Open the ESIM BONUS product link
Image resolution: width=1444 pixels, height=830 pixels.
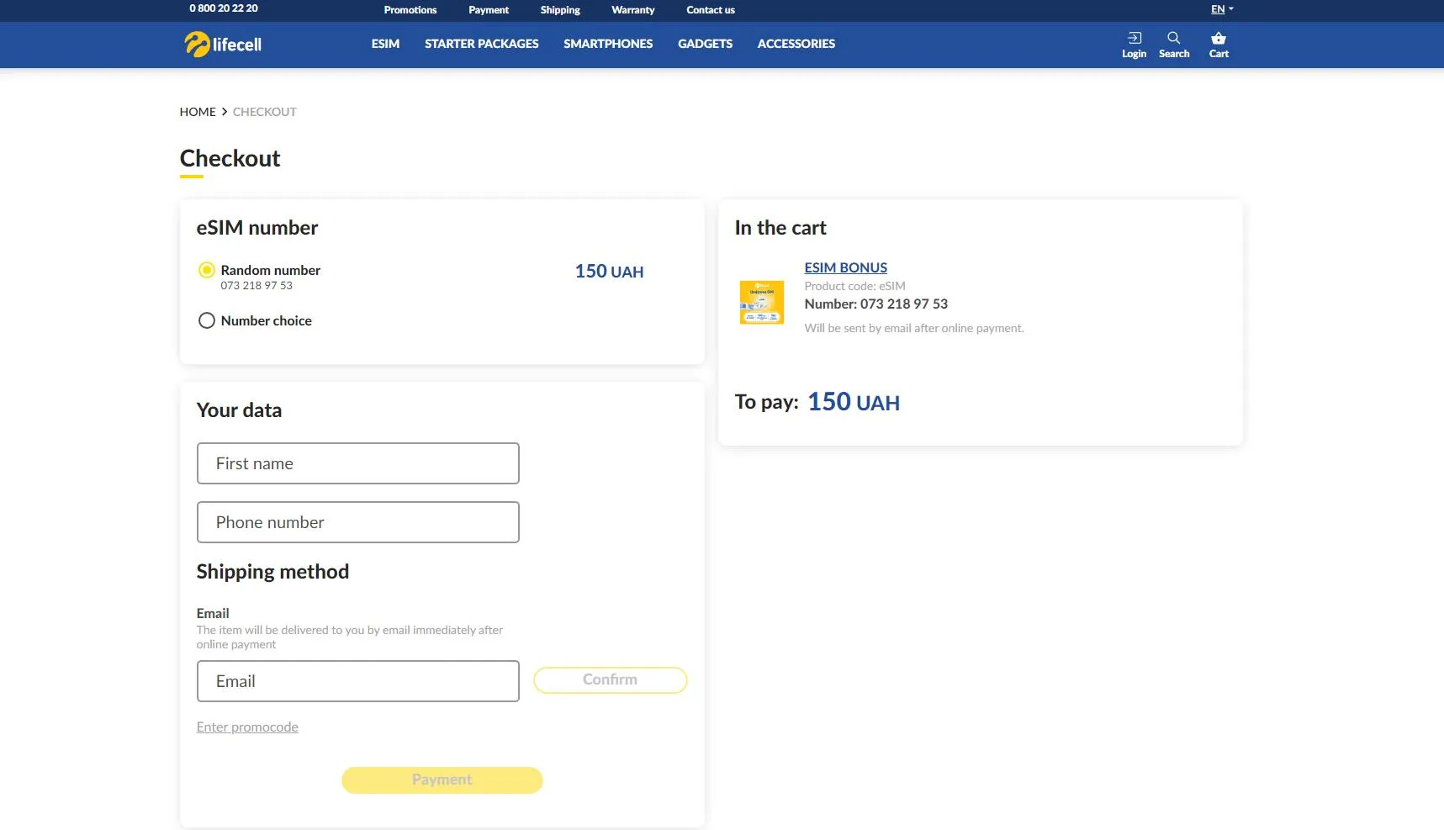pyautogui.click(x=845, y=267)
